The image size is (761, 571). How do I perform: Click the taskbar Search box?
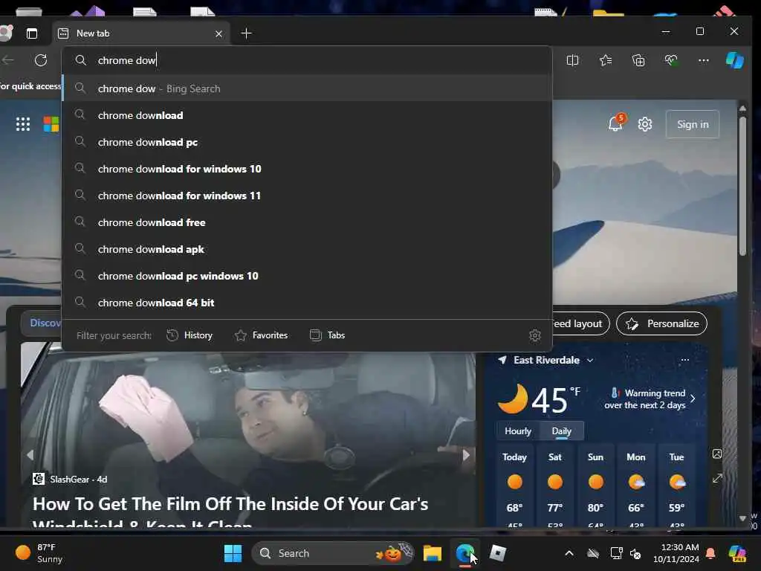tap(333, 553)
